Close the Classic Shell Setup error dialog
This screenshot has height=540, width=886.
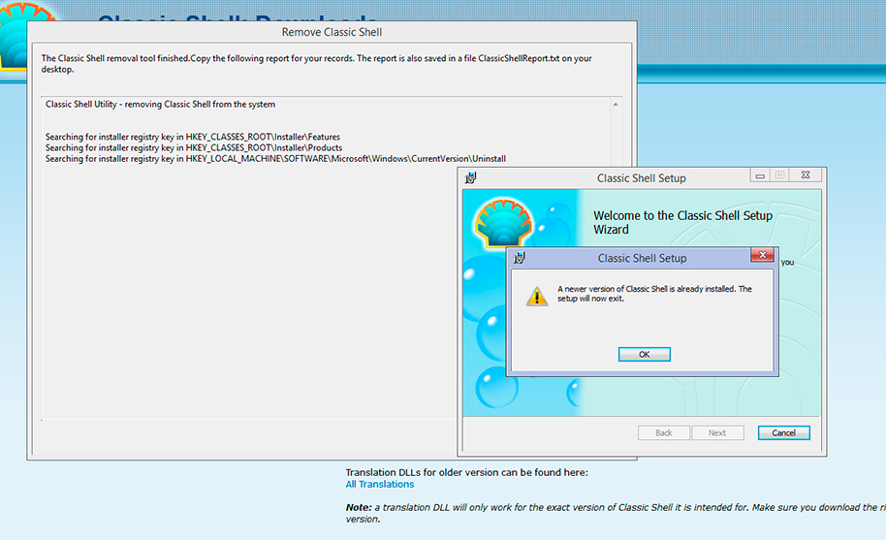coord(762,257)
